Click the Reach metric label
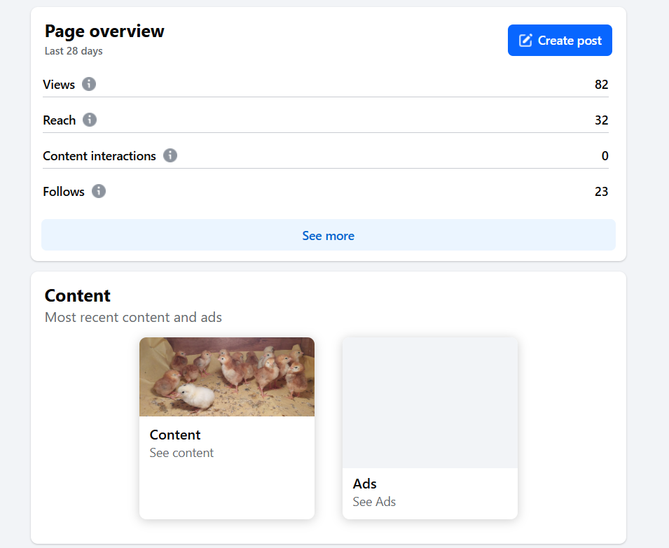 (x=59, y=120)
